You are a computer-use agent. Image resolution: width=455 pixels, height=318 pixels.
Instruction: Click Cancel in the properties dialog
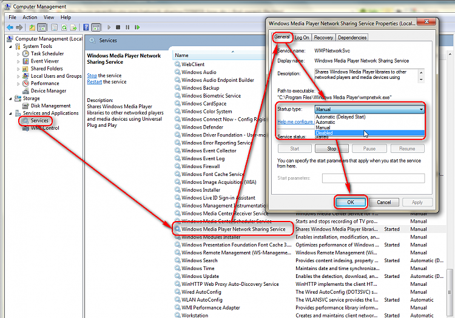coord(383,202)
